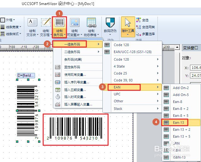
Task: Open 绘制文本块 dropdown arrow
Action: 37,35
